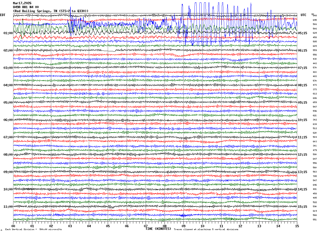Click the '15:15' UTC time label
318x233 pixels.
(302, 207)
